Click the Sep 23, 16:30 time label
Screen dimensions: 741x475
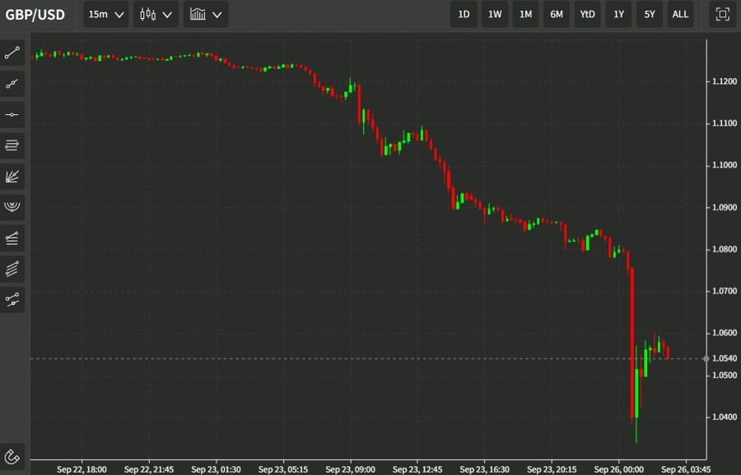point(484,469)
